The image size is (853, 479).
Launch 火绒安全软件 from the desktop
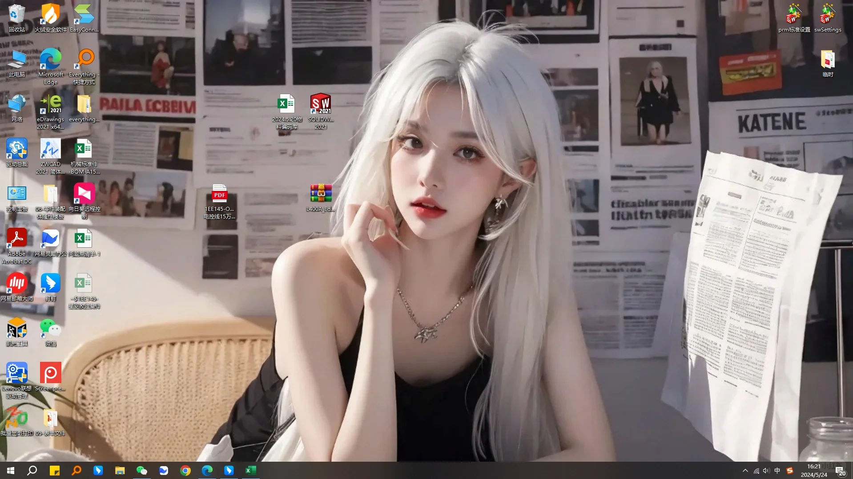(50, 18)
